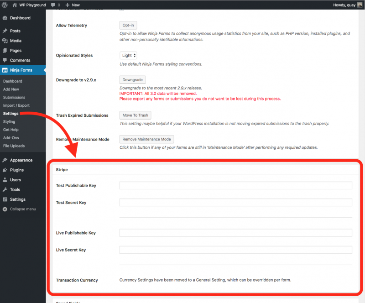Open the Ninja Forms sidebar icon

click(6, 71)
